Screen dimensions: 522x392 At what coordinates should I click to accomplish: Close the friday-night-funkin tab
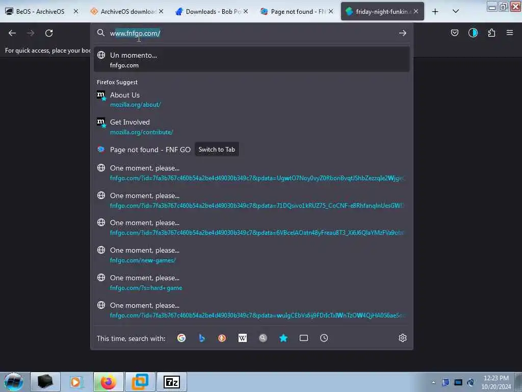pos(416,11)
